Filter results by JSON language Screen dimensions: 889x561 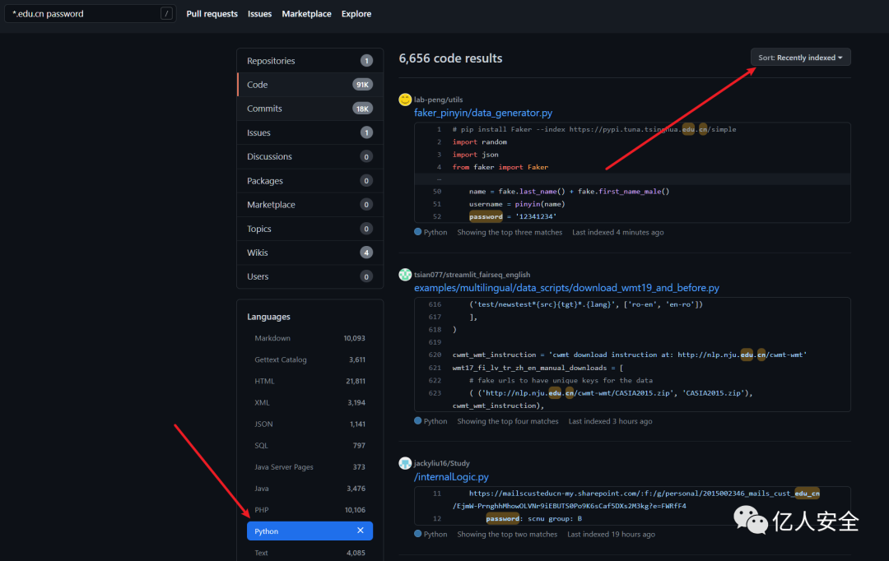click(x=310, y=424)
